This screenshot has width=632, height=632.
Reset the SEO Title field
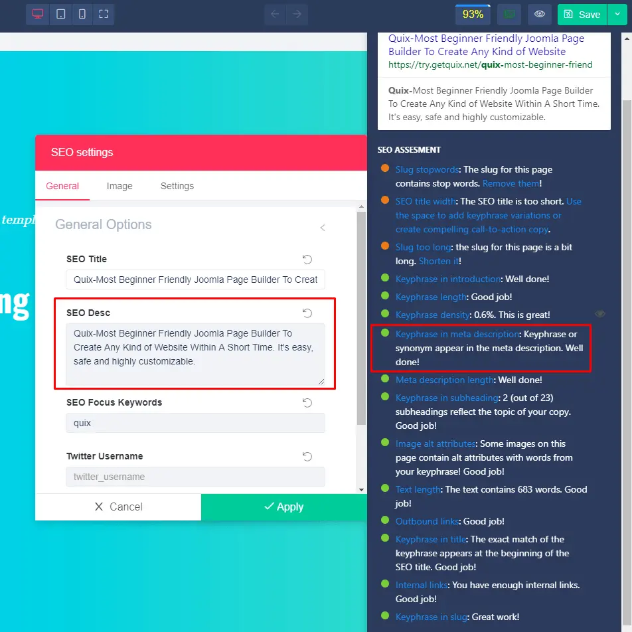click(x=307, y=260)
